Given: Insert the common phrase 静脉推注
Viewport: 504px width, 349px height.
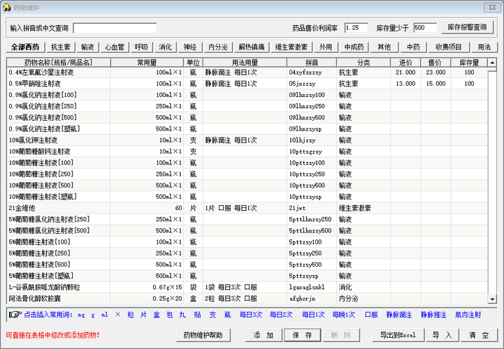Looking at the screenshot, I should 433,315.
